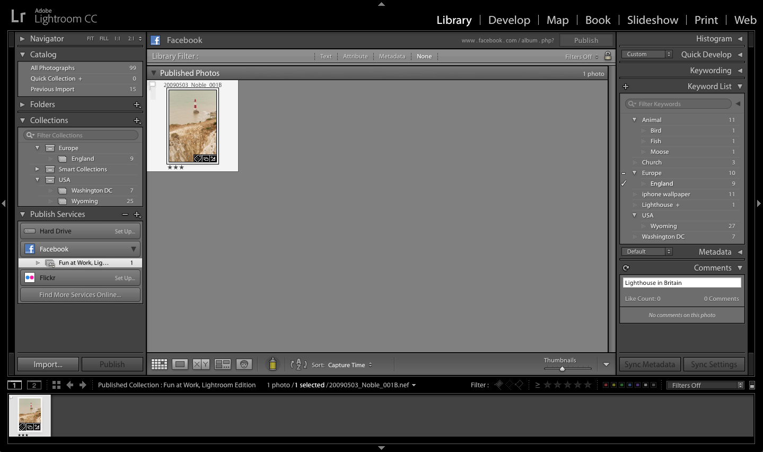Collapse the Europe collection set
This screenshot has width=763, height=452.
[x=37, y=147]
